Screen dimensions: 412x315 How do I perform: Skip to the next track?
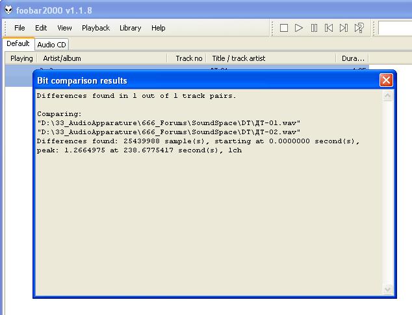coord(344,28)
